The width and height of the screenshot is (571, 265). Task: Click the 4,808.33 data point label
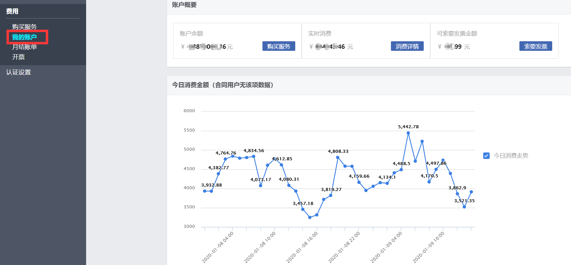338,151
